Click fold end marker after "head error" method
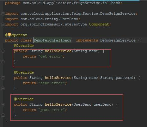The height and width of the screenshot is (127, 147). 3,88
